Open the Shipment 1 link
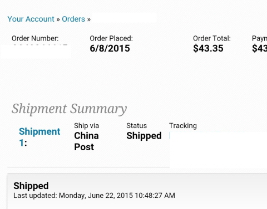The image size is (267, 209). pyautogui.click(x=39, y=137)
